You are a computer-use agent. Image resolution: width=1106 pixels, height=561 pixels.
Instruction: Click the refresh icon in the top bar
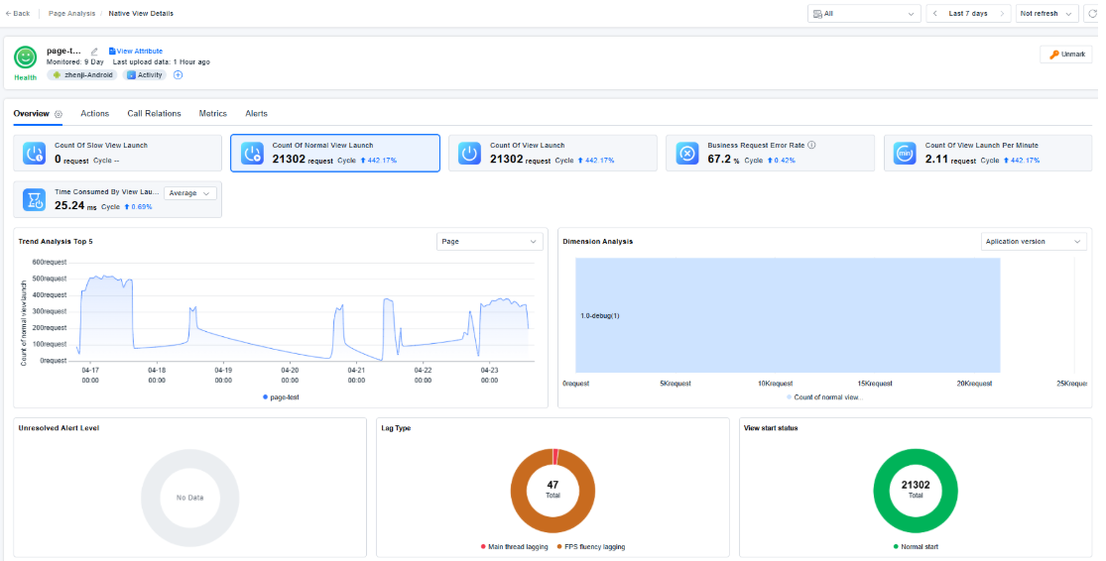point(1092,14)
